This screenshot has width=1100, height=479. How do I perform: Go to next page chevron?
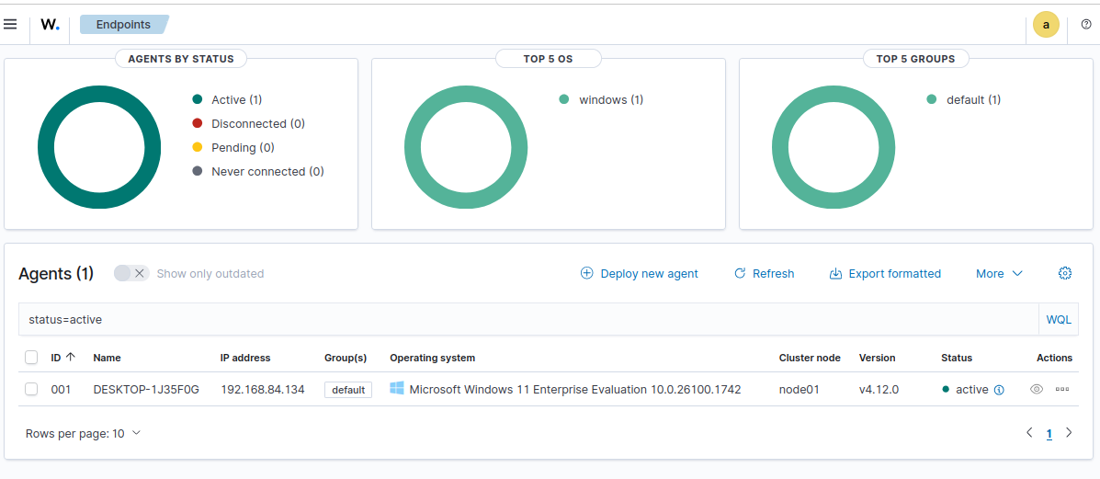click(1069, 433)
